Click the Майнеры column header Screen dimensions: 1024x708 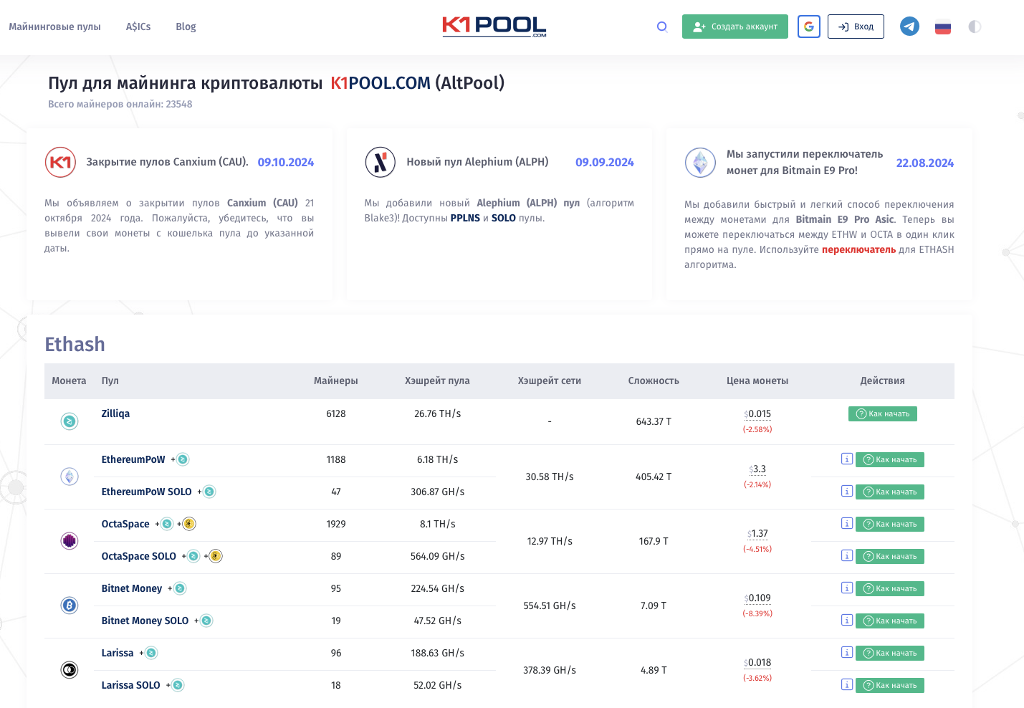pyautogui.click(x=336, y=381)
